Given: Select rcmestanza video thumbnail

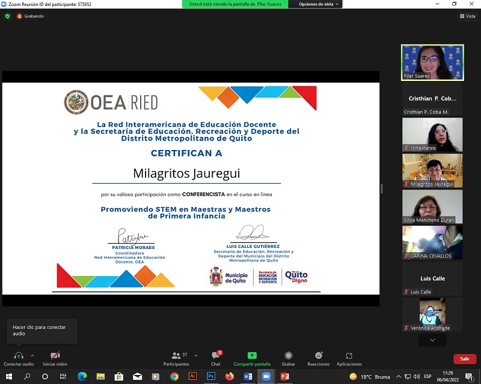Looking at the screenshot, I should (432, 134).
